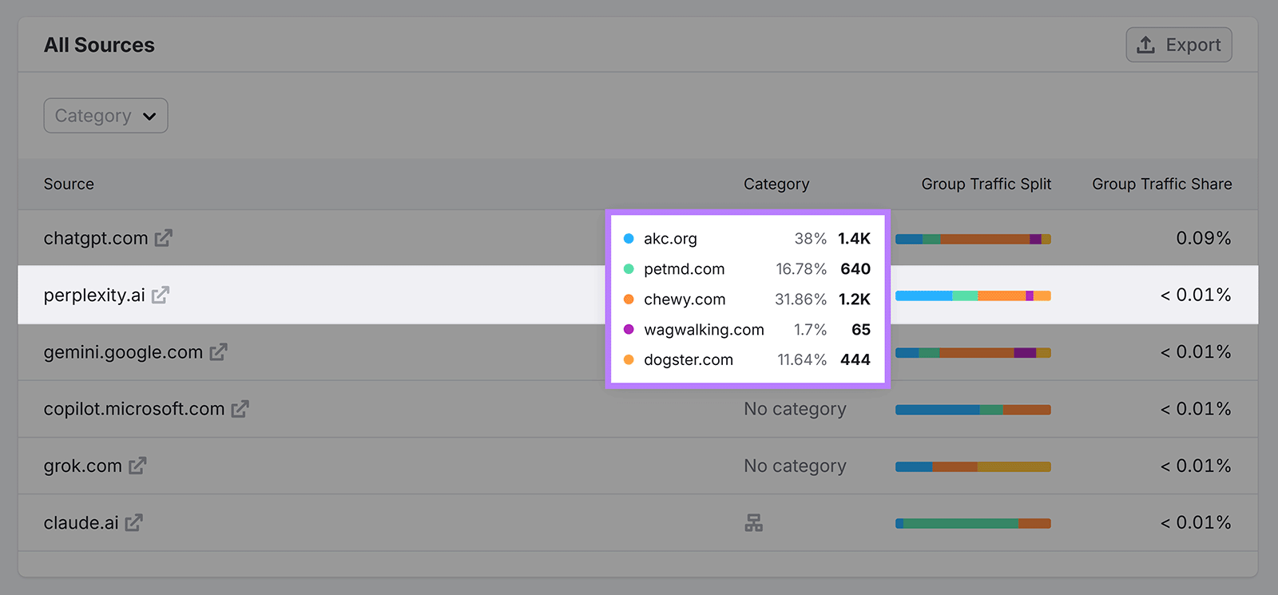The height and width of the screenshot is (595, 1278).
Task: Select the Source column header
Action: coord(68,184)
